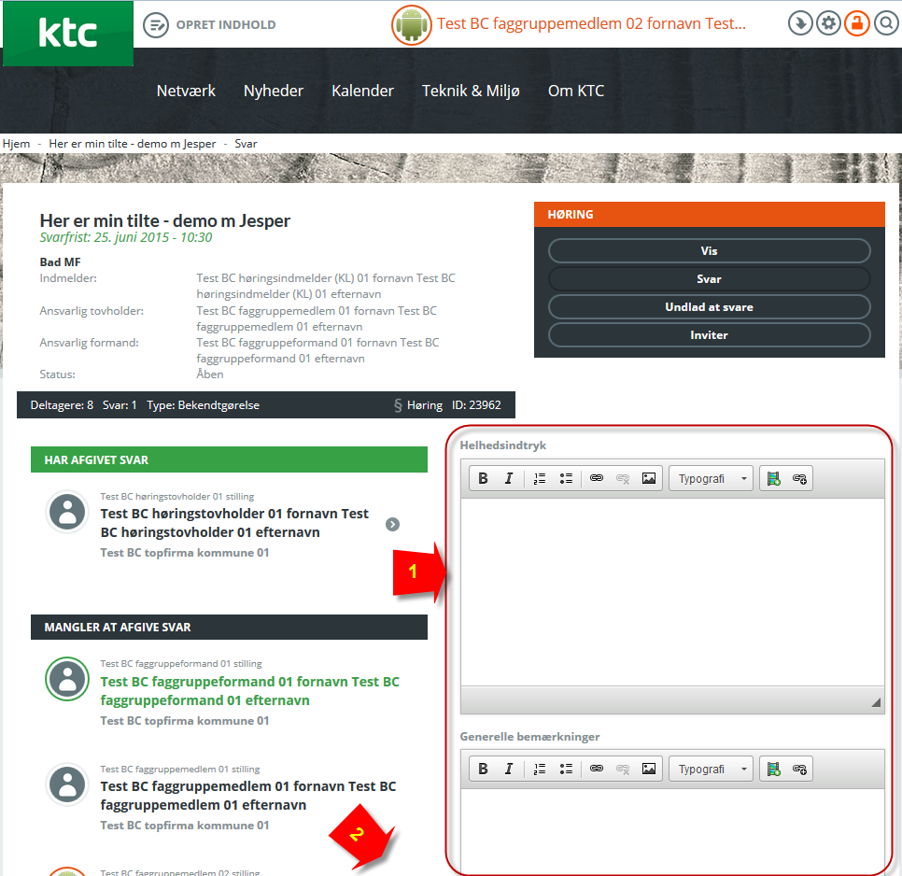Click the Svar button in Høring panel

pos(710,279)
